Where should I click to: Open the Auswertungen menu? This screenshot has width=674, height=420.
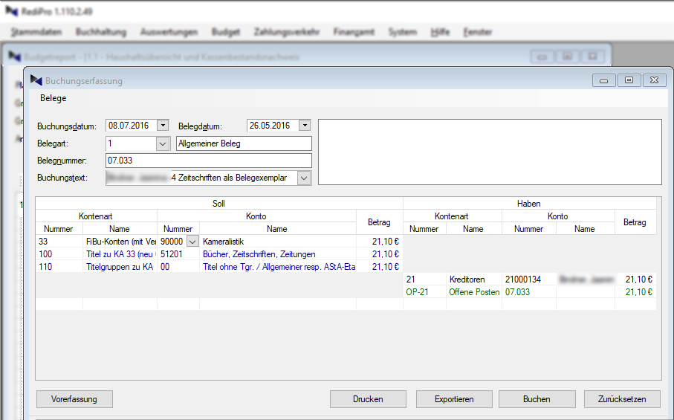click(x=169, y=32)
